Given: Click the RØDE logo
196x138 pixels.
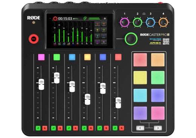Looking at the screenshot, I should (x=34, y=18).
